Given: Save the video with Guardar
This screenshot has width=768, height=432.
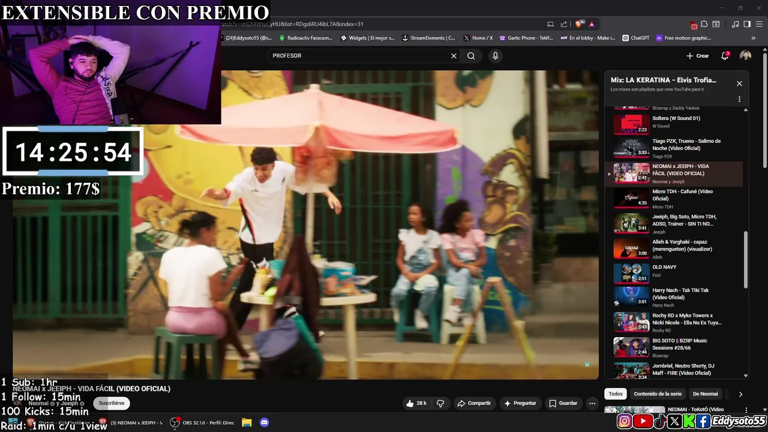Looking at the screenshot, I should click(563, 403).
